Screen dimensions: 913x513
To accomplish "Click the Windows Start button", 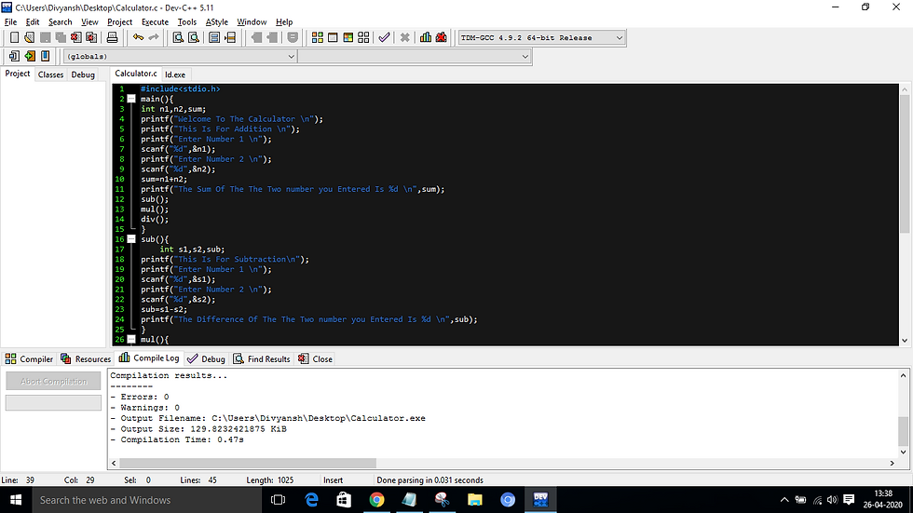I will coord(16,500).
